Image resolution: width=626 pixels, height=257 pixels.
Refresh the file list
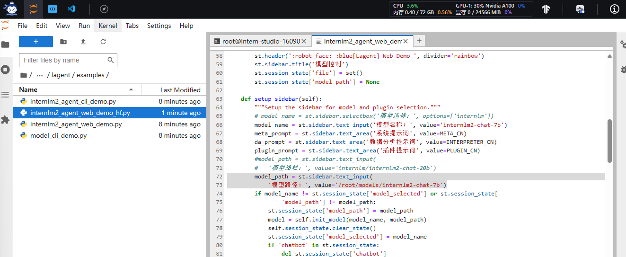103,42
